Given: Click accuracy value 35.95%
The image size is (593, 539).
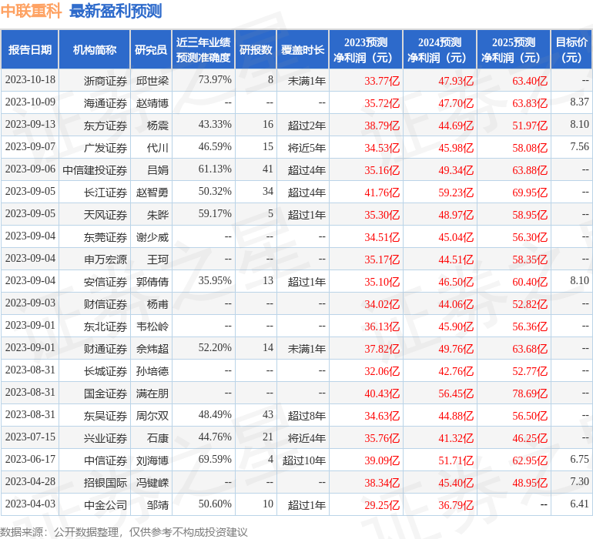Looking at the screenshot, I should (215, 280).
